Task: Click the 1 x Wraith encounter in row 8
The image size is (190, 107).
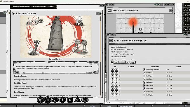Action: click(149, 92)
